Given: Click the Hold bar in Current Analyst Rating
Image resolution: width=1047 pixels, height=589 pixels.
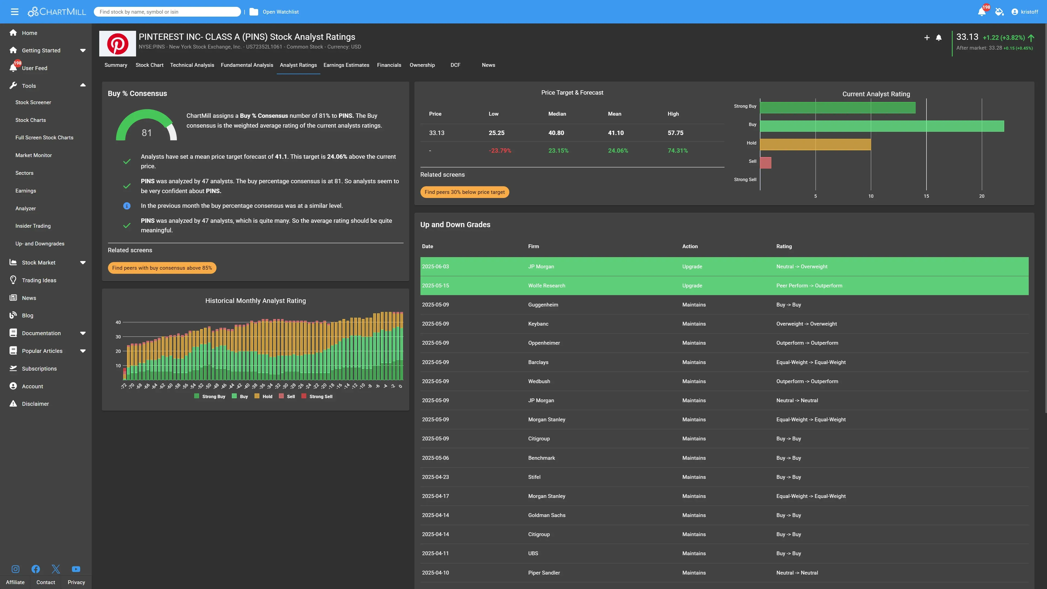Looking at the screenshot, I should (815, 144).
